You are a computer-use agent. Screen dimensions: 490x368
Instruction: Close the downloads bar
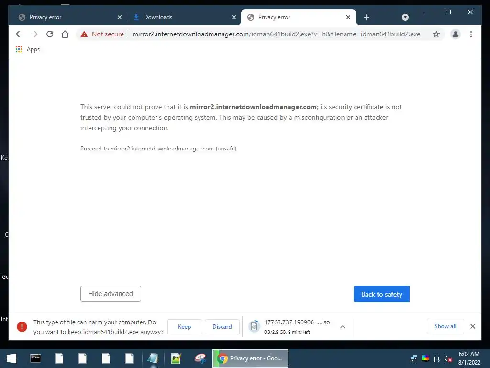click(x=472, y=326)
